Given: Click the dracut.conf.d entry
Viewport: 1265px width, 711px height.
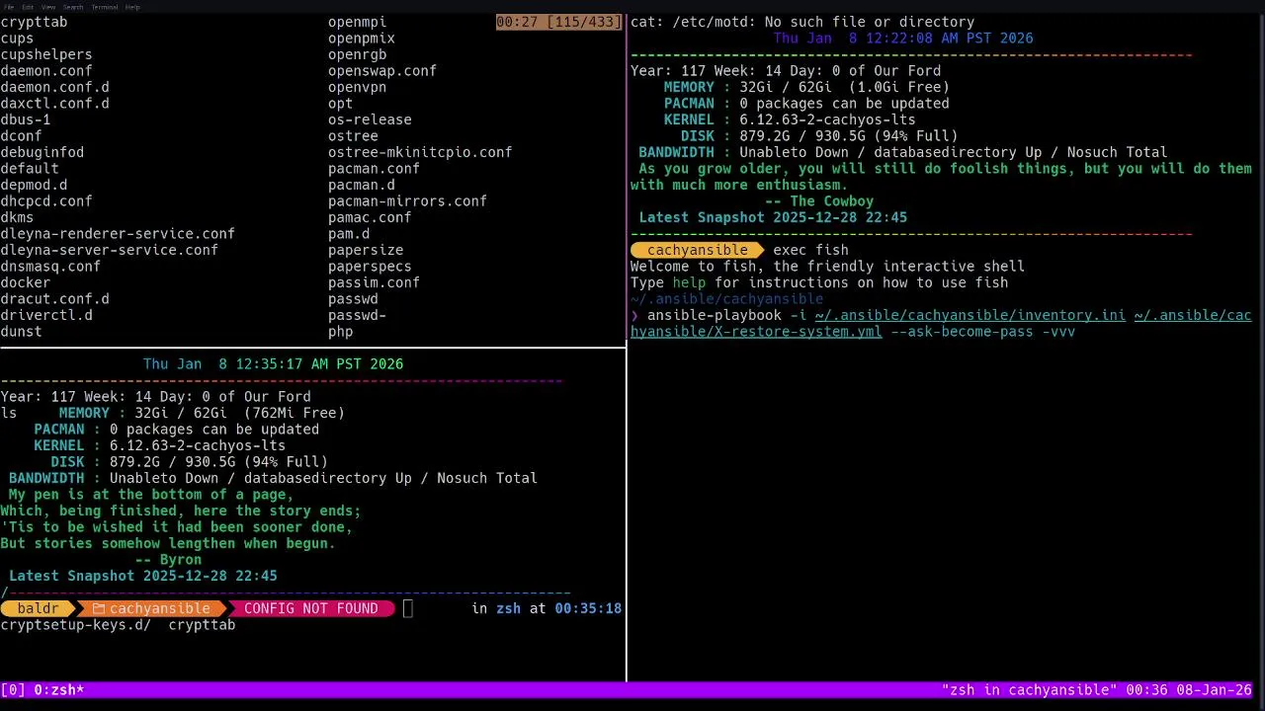Looking at the screenshot, I should (x=54, y=298).
